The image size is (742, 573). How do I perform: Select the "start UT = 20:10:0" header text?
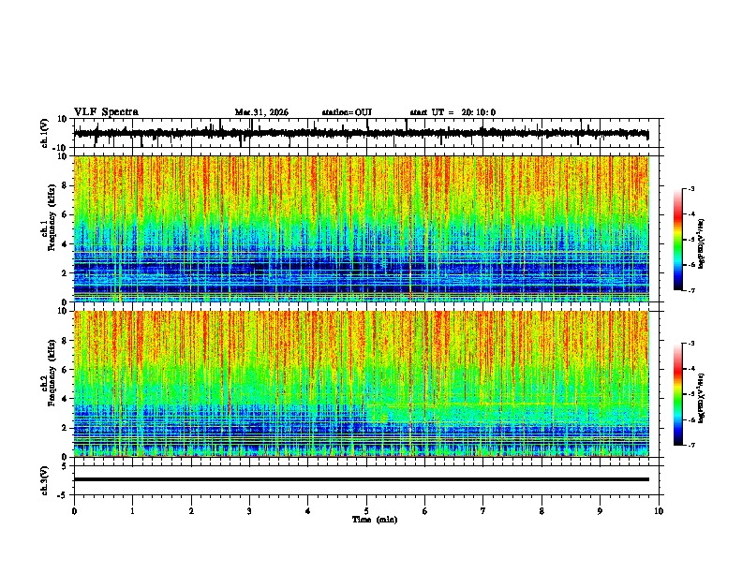point(453,112)
